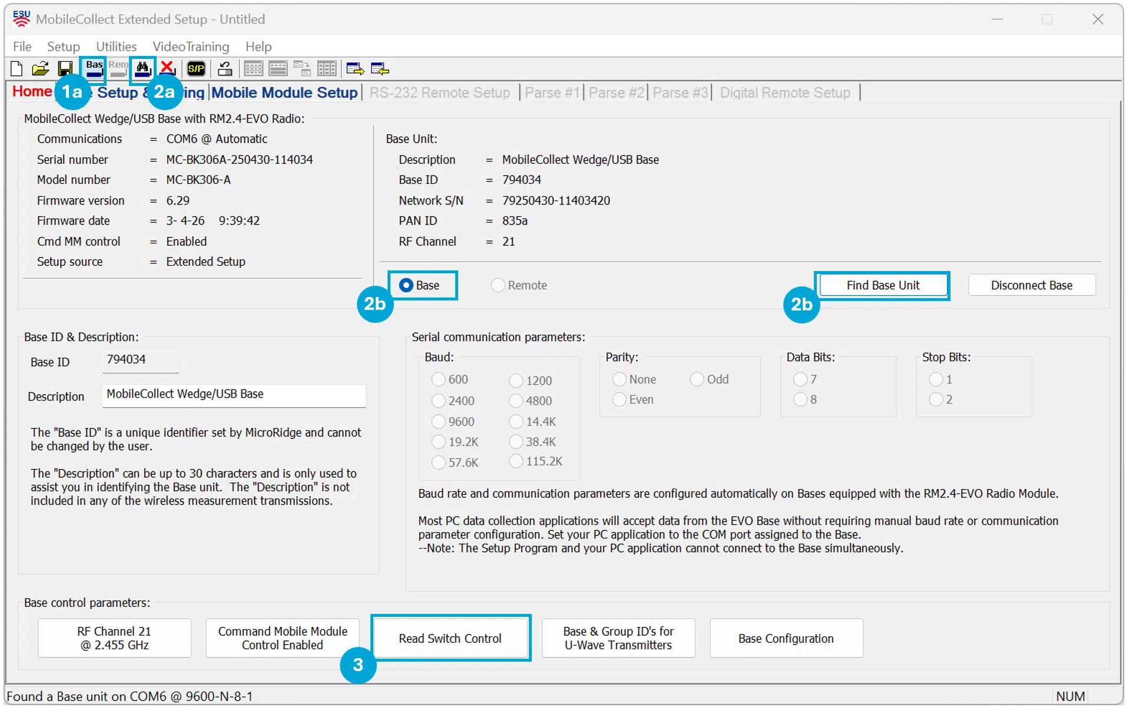This screenshot has width=1126, height=707.
Task: Click the window icon with yellow right arrow
Action: point(355,69)
